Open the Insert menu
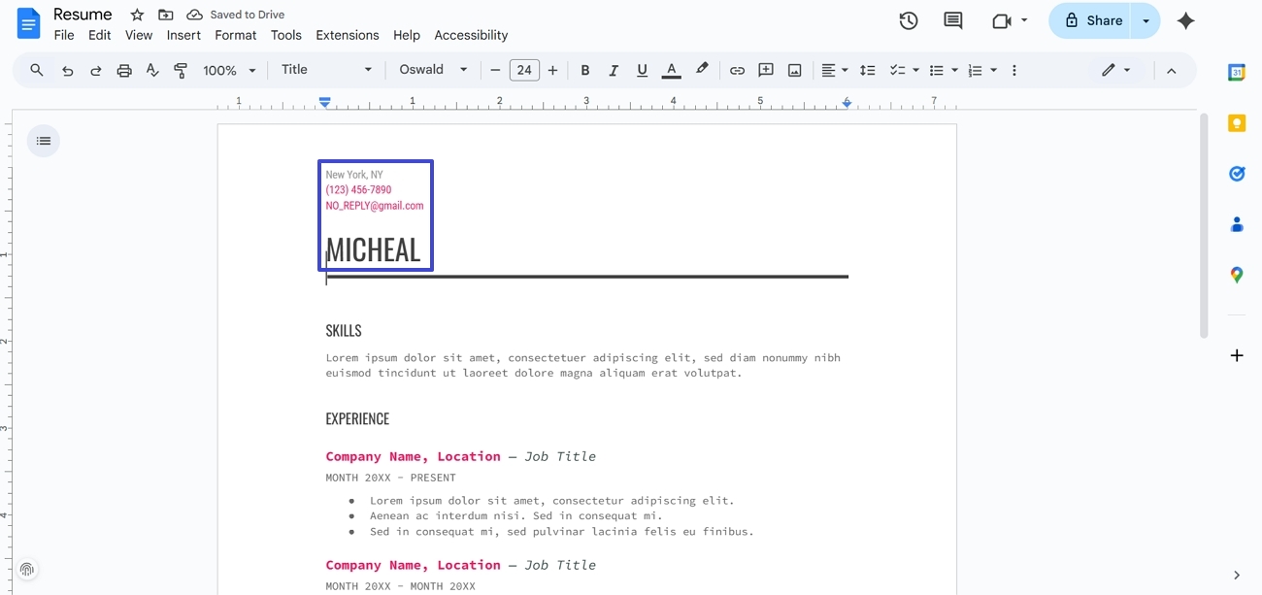This screenshot has width=1262, height=595. pos(183,35)
